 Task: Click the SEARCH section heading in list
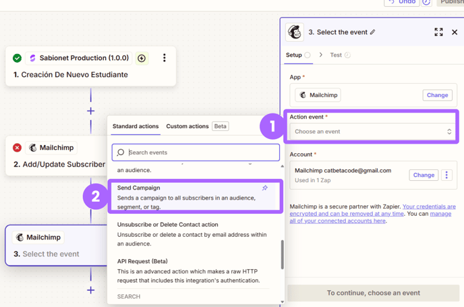tap(129, 296)
